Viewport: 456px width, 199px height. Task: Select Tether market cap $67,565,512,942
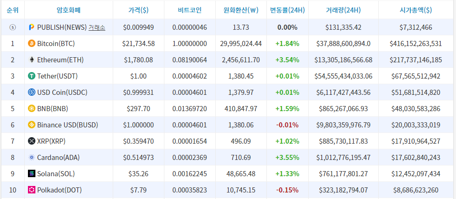tap(416, 76)
